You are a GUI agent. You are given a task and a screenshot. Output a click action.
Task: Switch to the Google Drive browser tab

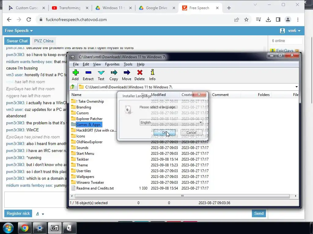tap(156, 8)
